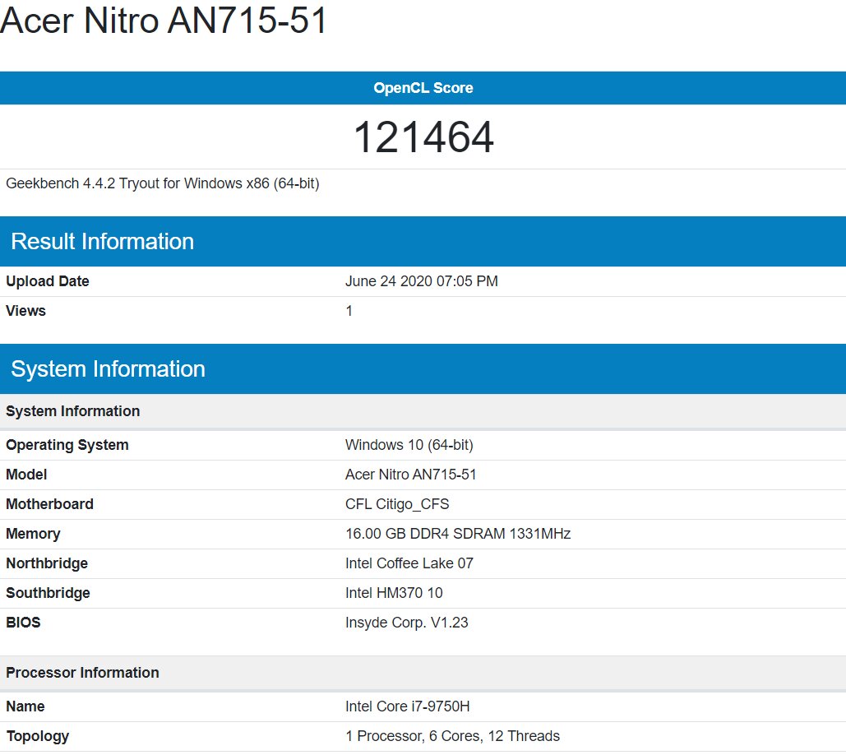Image resolution: width=846 pixels, height=755 pixels.
Task: Click the Upload Date label
Action: tap(48, 281)
